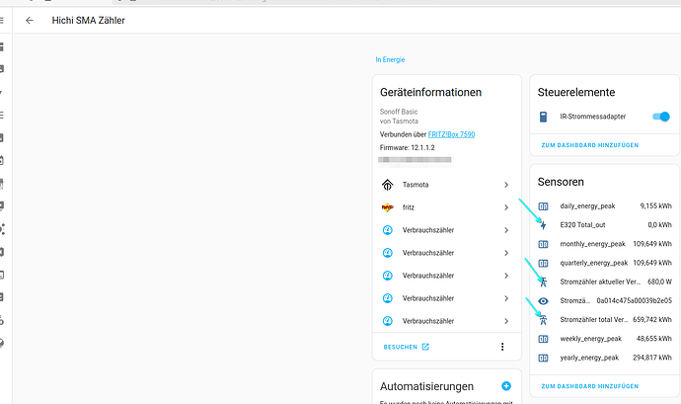Click the IR-Strommessadapter device icon

click(543, 118)
